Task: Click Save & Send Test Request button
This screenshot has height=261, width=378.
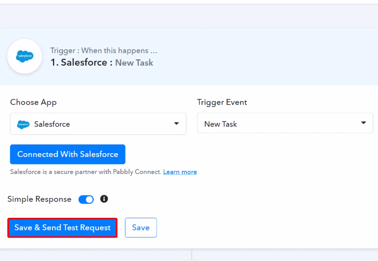Action: tap(62, 228)
